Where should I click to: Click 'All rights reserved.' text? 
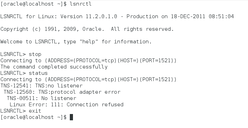coord(142,29)
